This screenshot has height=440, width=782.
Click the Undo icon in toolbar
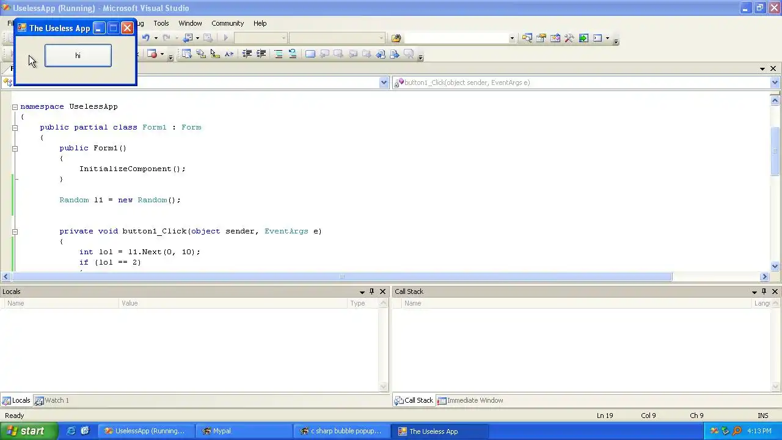(x=145, y=38)
